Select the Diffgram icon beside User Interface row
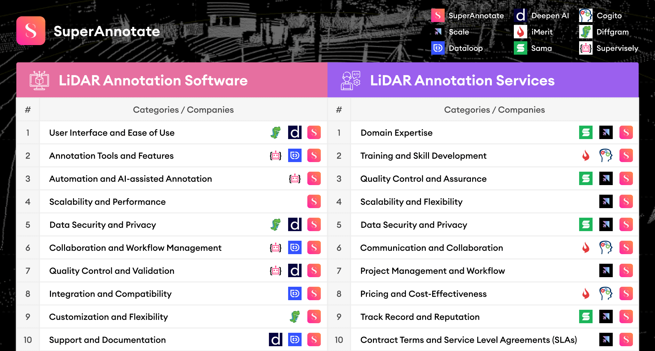Screen dimensions: 655x351 [x=276, y=132]
